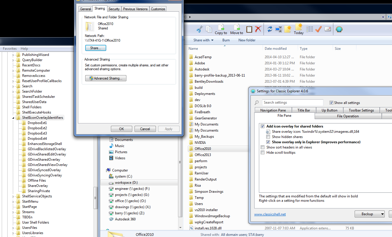The width and height of the screenshot is (392, 237).
Task: Open the Explorer address bar dropdown arrow
Action: pyautogui.click(x=383, y=17)
